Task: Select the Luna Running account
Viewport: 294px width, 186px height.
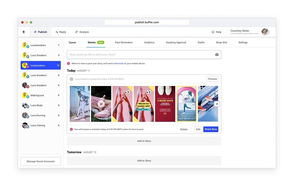Action: pyautogui.click(x=41, y=115)
